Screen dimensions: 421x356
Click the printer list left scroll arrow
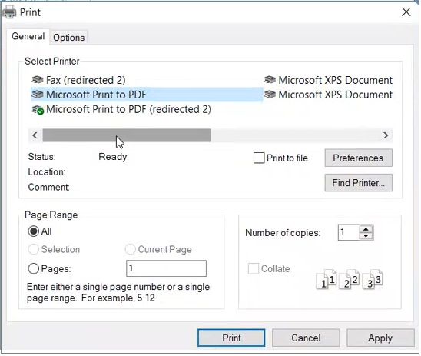[35, 135]
